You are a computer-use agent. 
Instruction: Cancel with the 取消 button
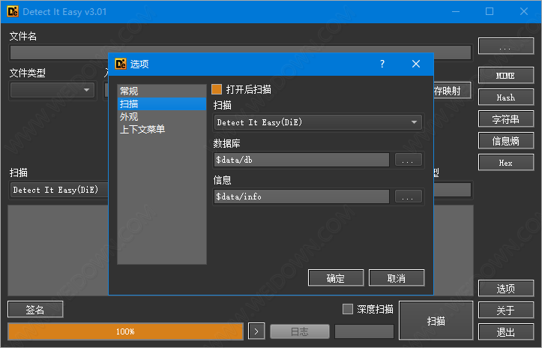pos(397,277)
